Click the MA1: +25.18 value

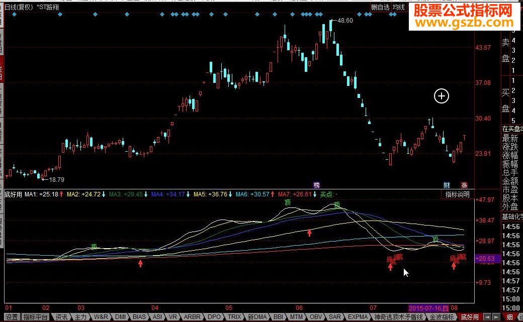[x=42, y=194]
